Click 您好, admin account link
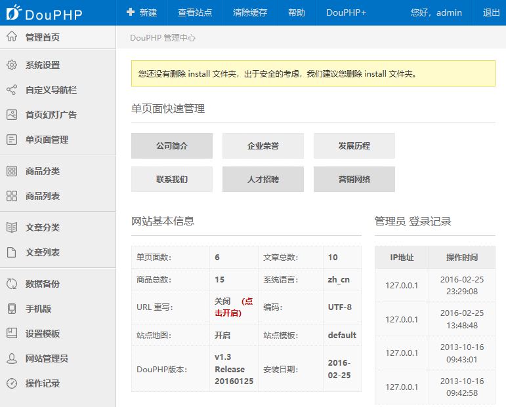This screenshot has width=506, height=407. click(x=436, y=12)
